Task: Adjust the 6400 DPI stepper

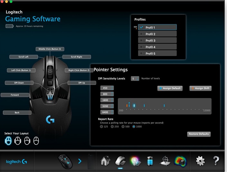Action: tap(112, 112)
